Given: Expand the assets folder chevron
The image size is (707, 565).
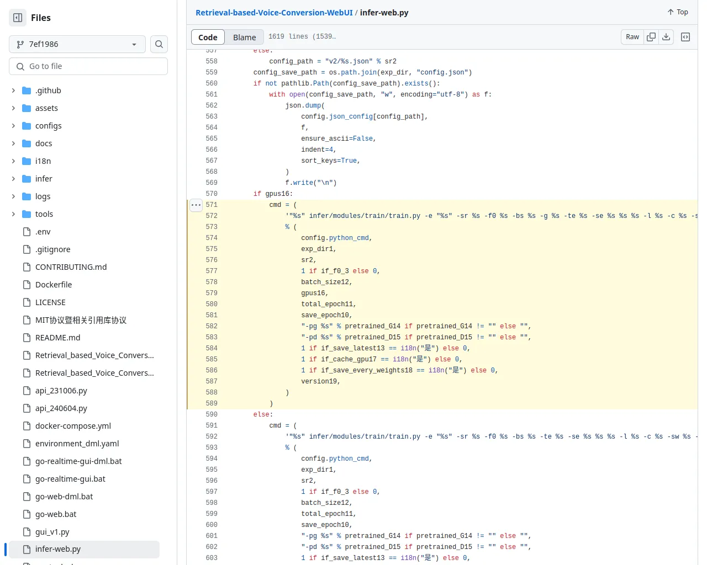Looking at the screenshot, I should pyautogui.click(x=13, y=108).
